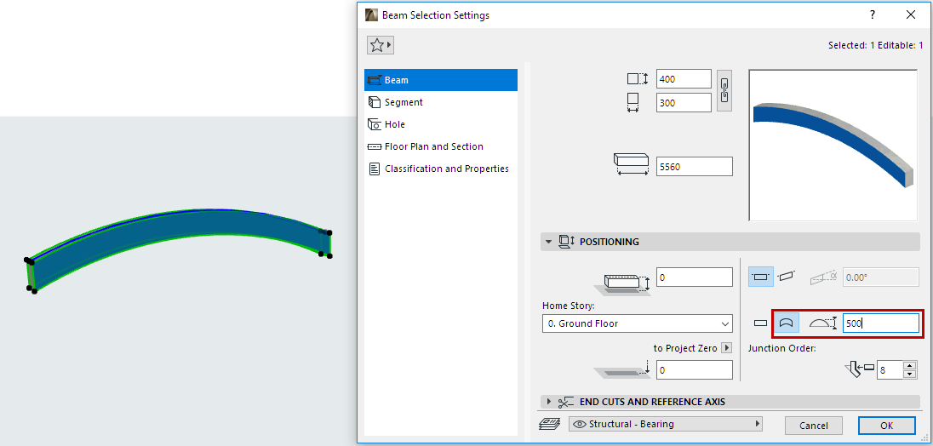Click 'Selected: 1 Editable: 1' text
The width and height of the screenshot is (933, 446).
(875, 45)
